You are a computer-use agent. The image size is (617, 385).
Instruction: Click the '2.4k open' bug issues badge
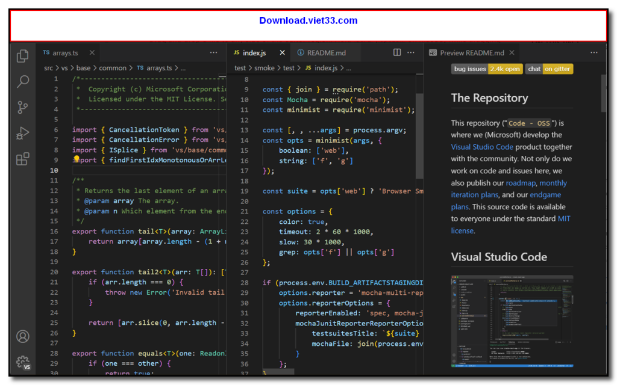tap(506, 69)
